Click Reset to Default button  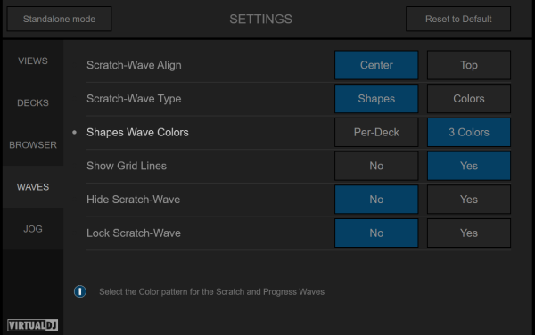458,19
